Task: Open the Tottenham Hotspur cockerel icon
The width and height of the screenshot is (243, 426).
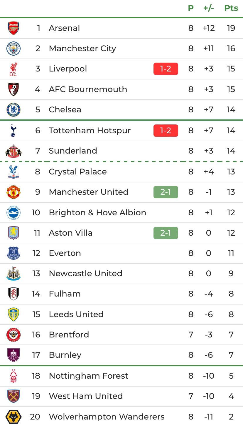Action: [x=14, y=130]
